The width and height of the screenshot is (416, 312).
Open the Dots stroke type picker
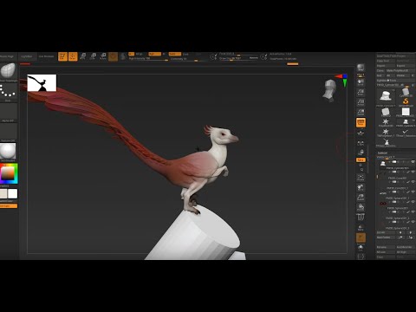tap(8, 91)
